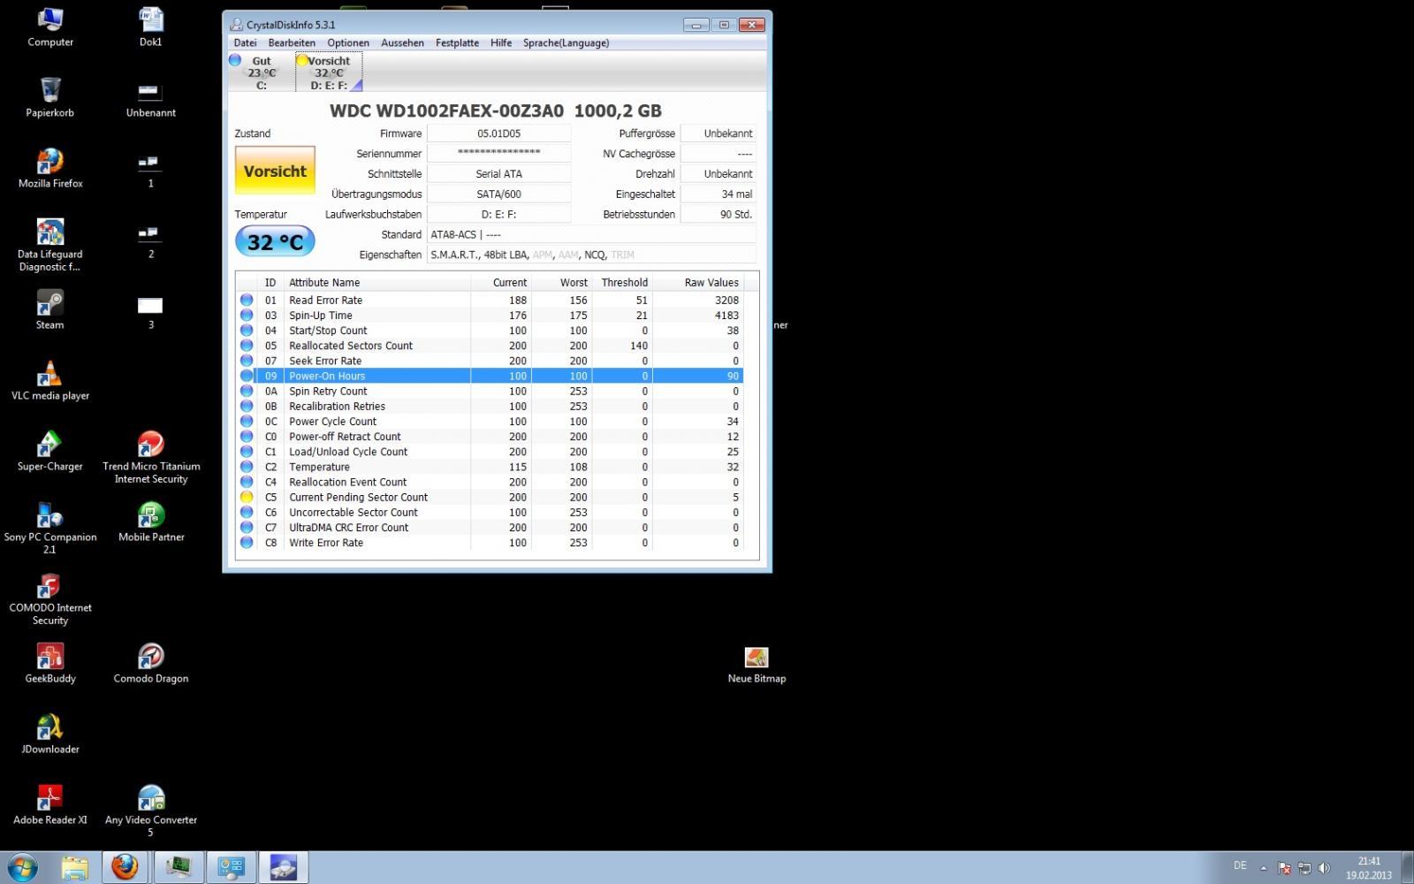
Task: Click the Attribute Name column header
Action: pos(377,283)
